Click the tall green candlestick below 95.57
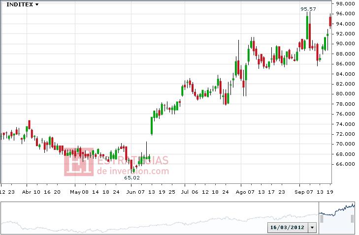 [307, 28]
